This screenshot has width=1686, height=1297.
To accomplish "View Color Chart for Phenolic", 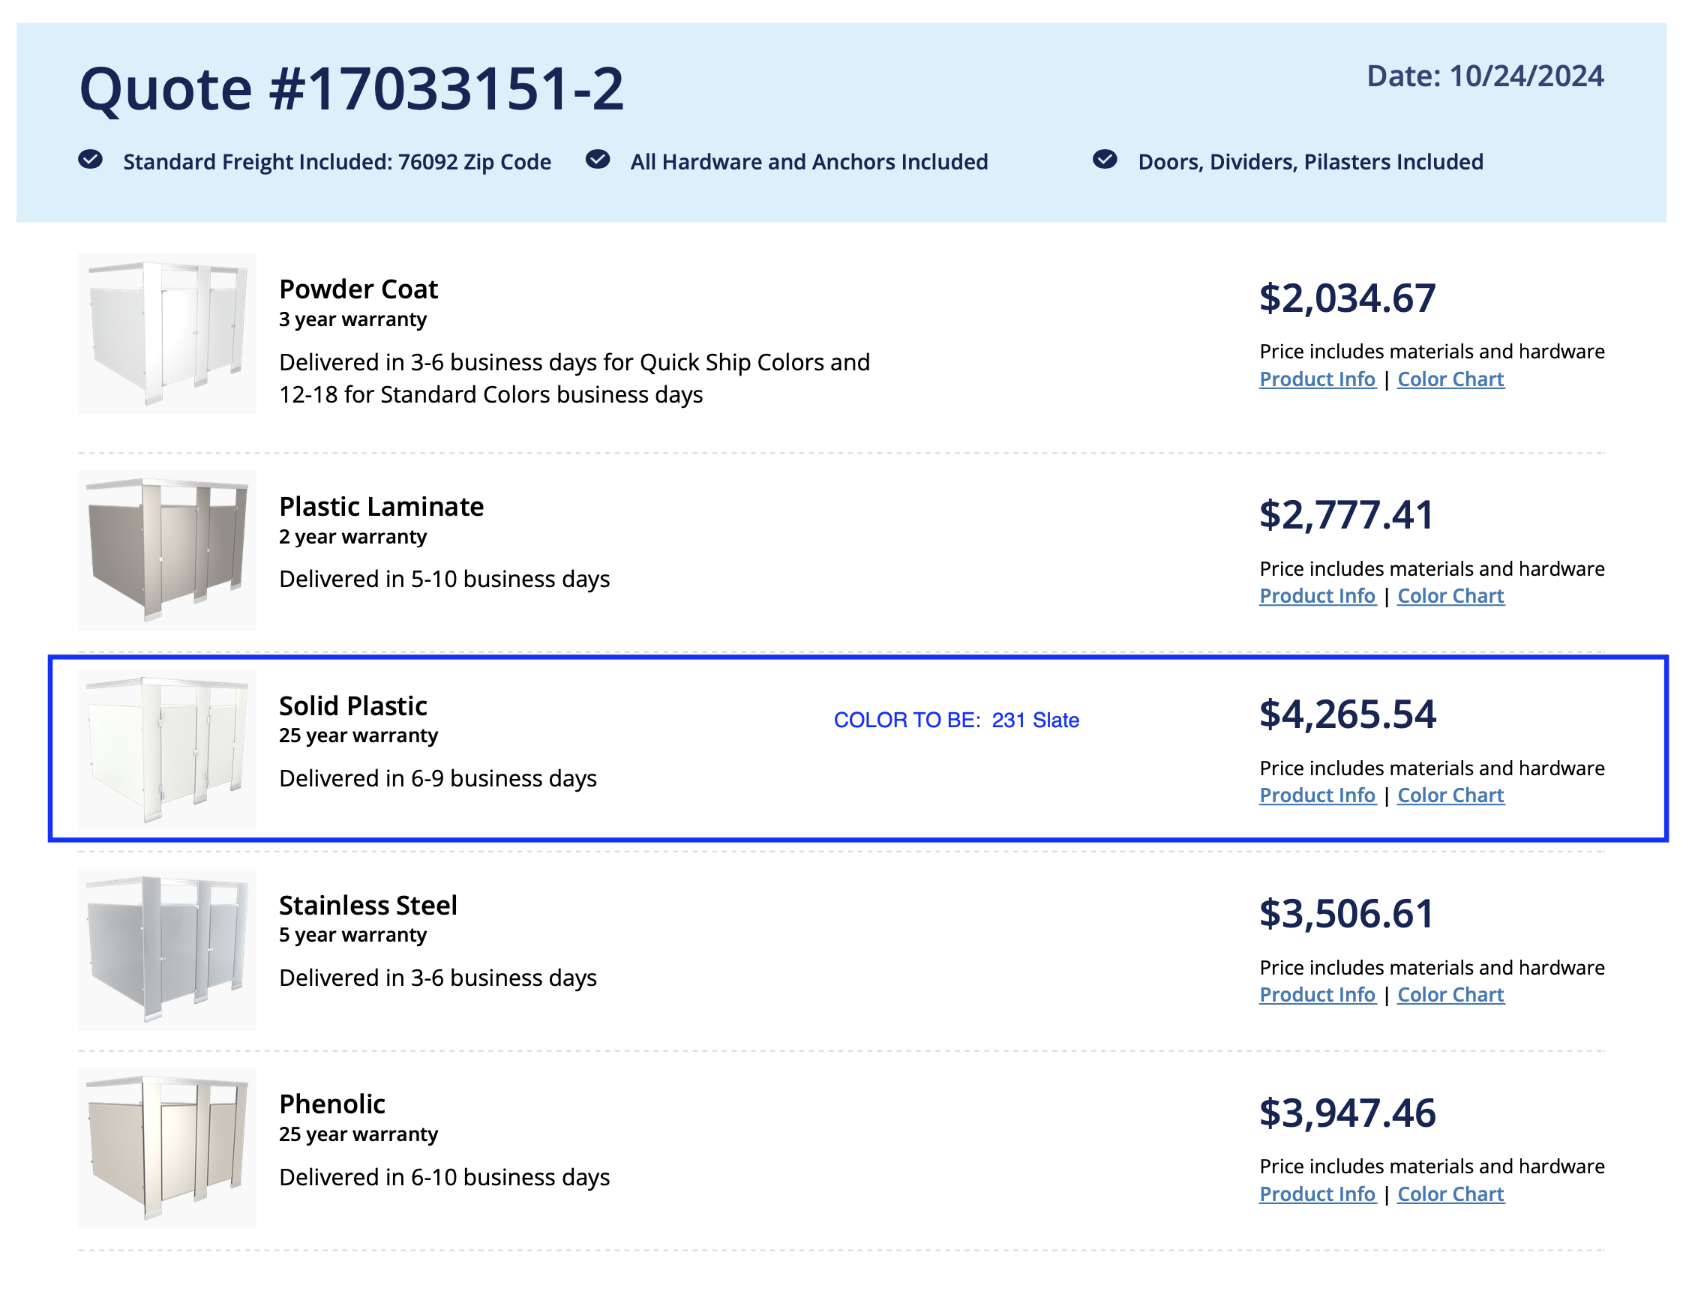I will [x=1450, y=1194].
